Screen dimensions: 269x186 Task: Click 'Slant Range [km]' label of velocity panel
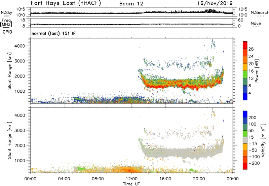[x=9, y=140]
